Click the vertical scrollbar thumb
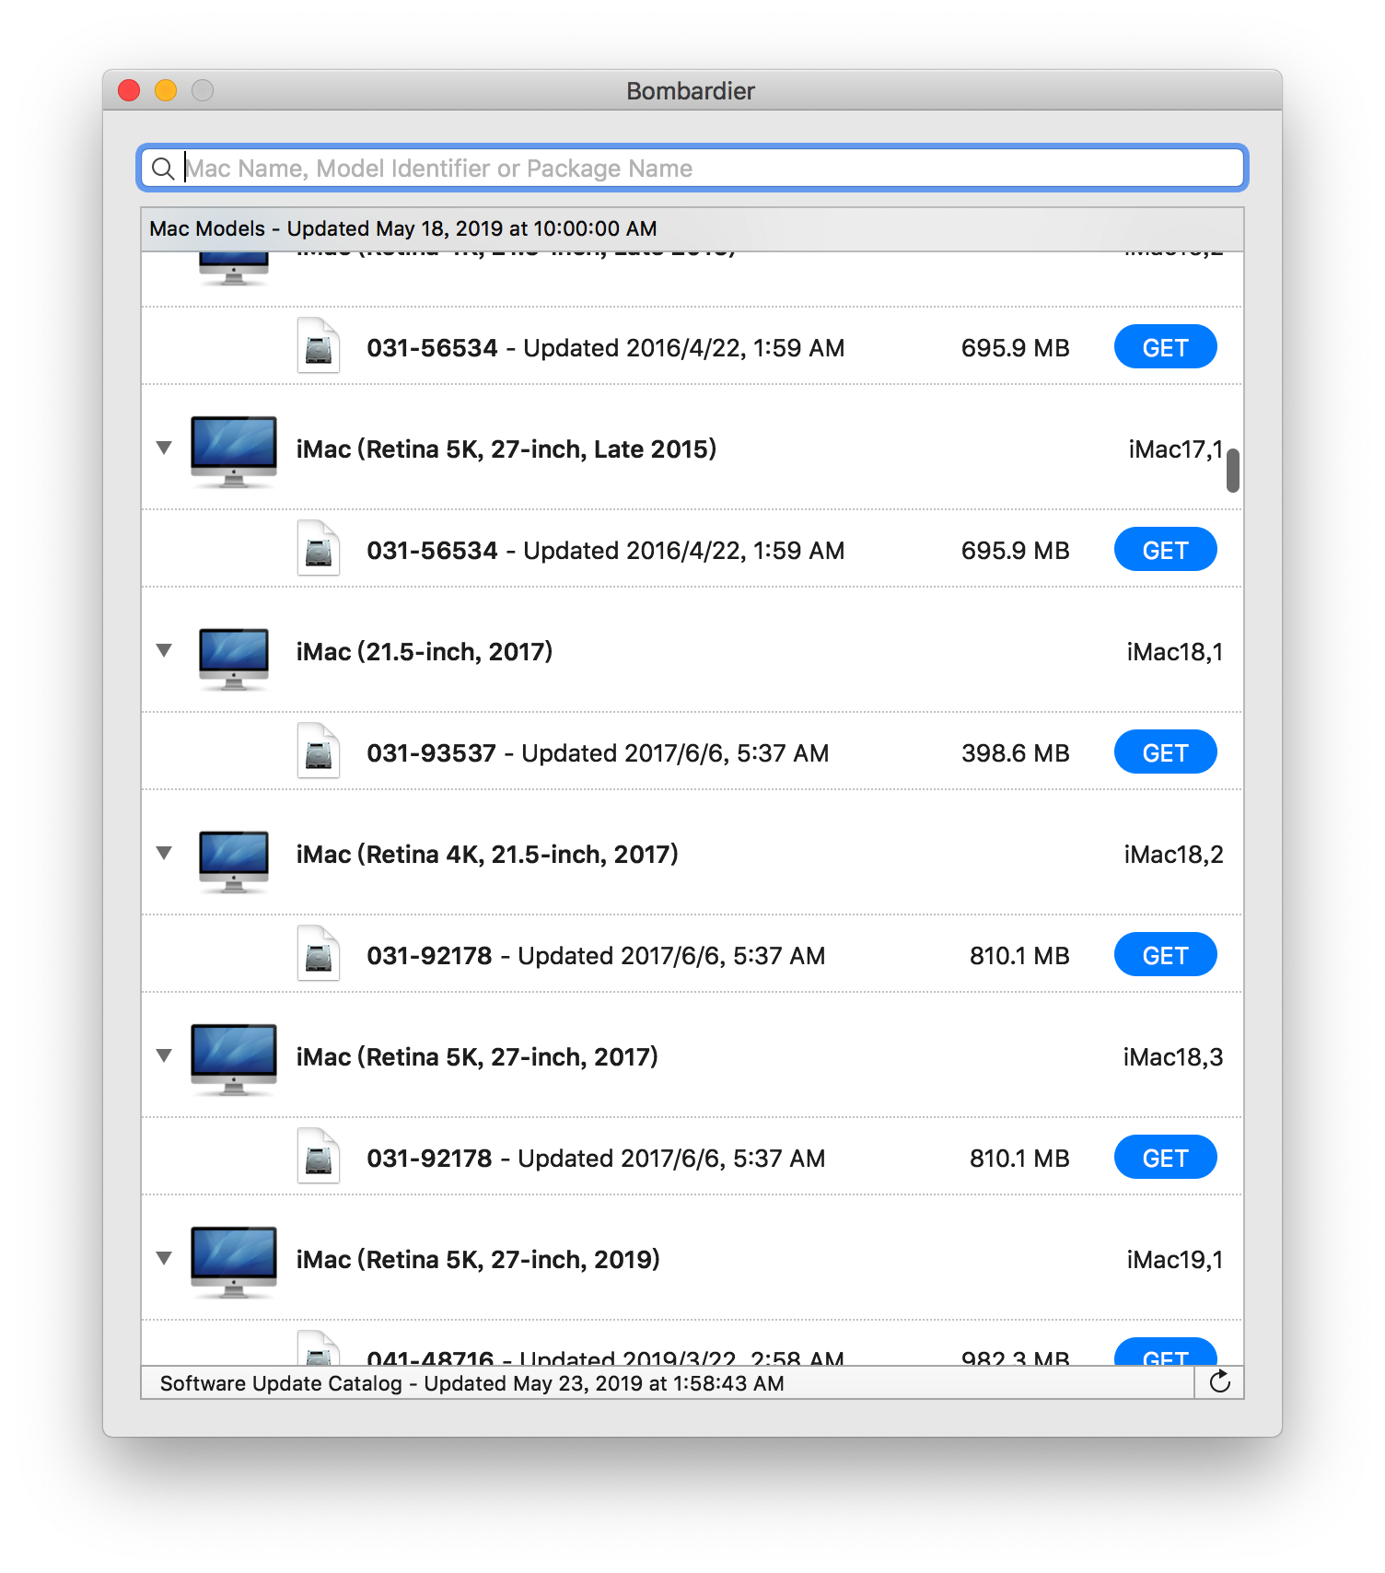This screenshot has width=1385, height=1573. (1233, 471)
